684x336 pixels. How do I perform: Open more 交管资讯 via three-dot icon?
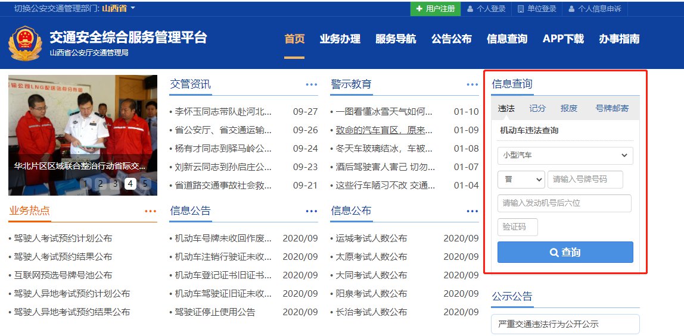click(x=312, y=84)
